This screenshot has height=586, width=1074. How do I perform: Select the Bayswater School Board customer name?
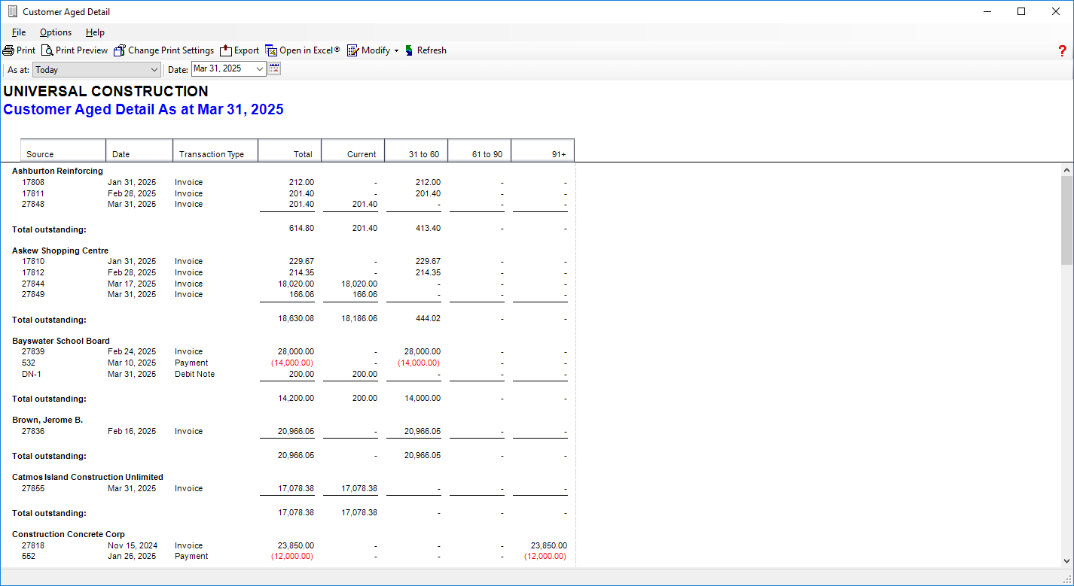pyautogui.click(x=61, y=341)
